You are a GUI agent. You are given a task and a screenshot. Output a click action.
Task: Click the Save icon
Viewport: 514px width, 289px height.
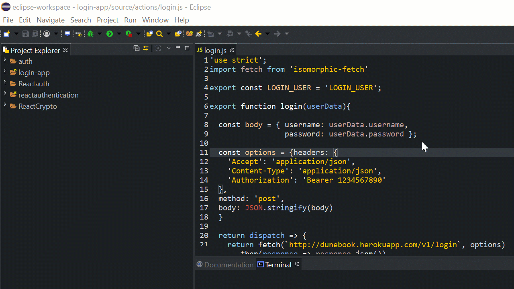coord(25,34)
